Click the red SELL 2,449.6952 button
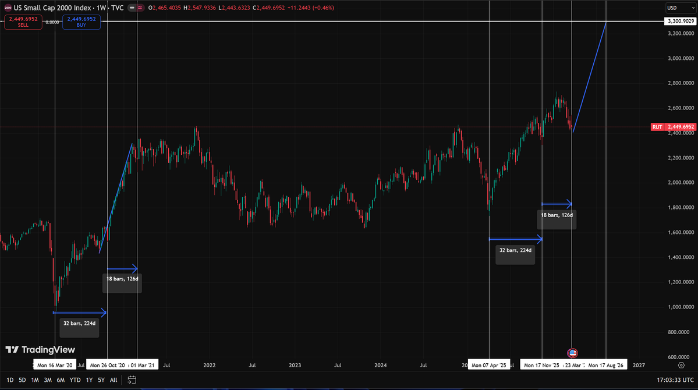Screen dimensions: 698x390 (23, 22)
